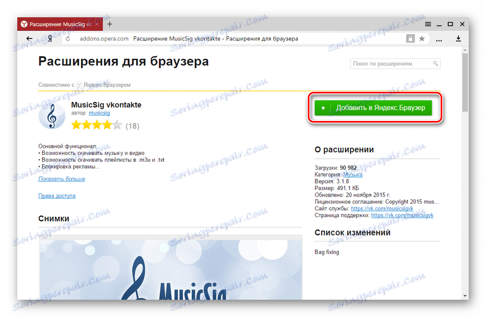Toggle protected mode via the address bar shield
Image resolution: width=486 pixels, height=317 pixels.
tap(410, 38)
